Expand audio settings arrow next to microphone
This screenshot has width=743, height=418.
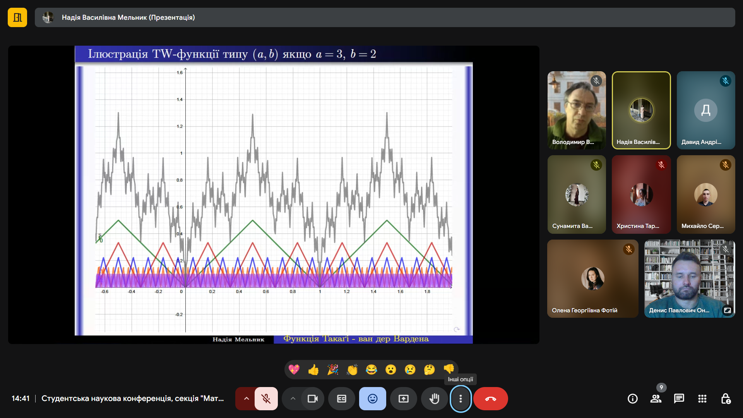(x=246, y=399)
